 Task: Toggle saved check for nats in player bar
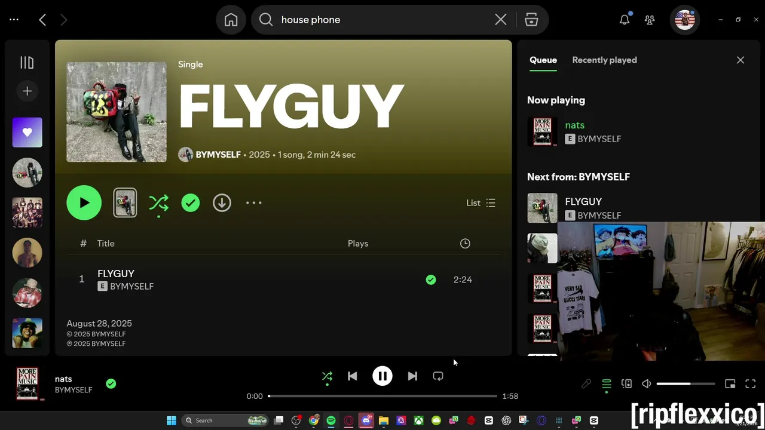(111, 384)
